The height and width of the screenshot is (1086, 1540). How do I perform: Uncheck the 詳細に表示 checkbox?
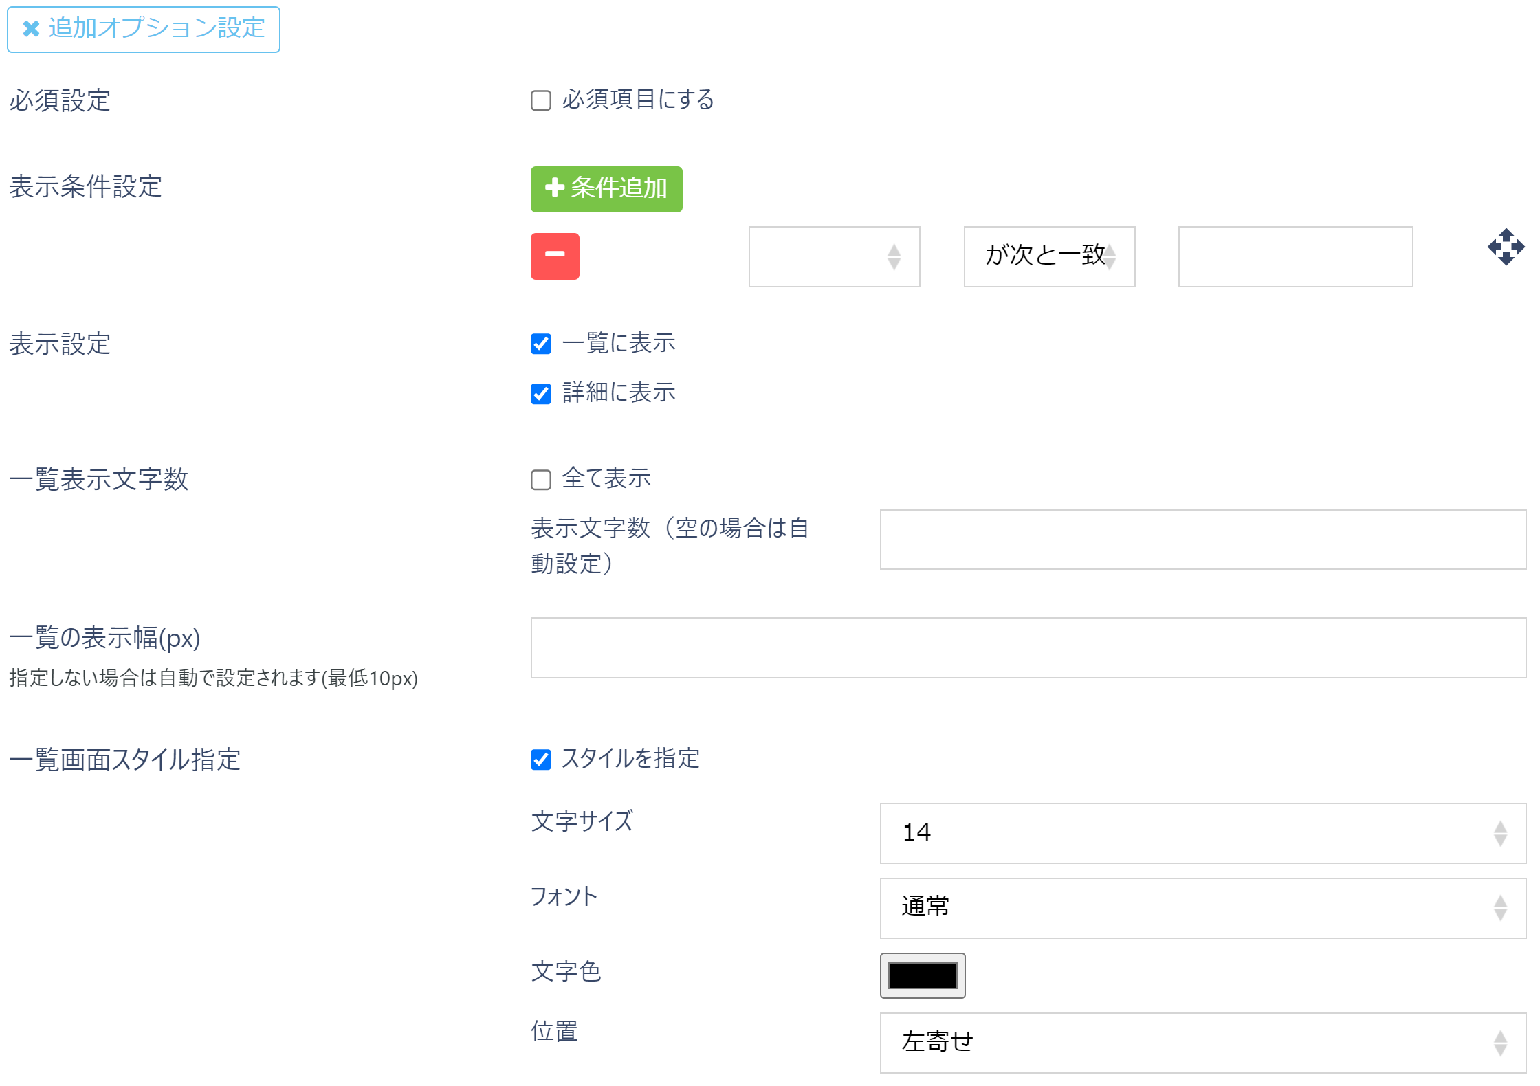(x=541, y=393)
